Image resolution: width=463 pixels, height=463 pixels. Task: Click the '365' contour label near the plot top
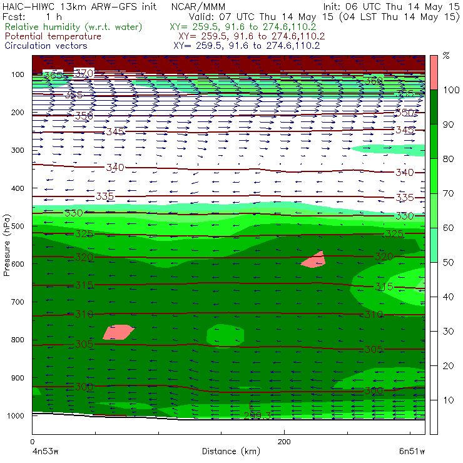point(53,76)
